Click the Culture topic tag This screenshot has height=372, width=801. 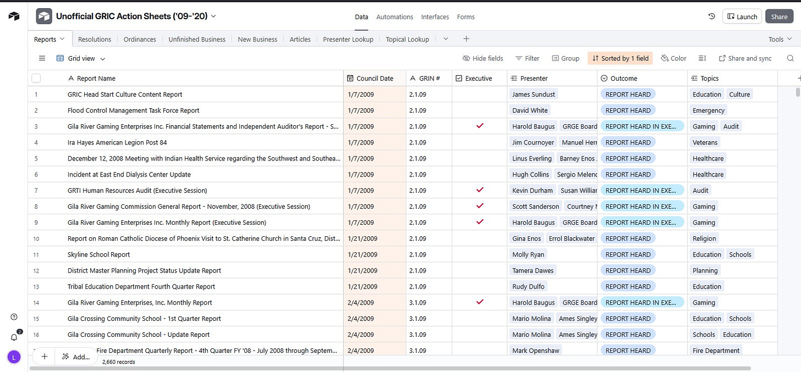(x=739, y=94)
